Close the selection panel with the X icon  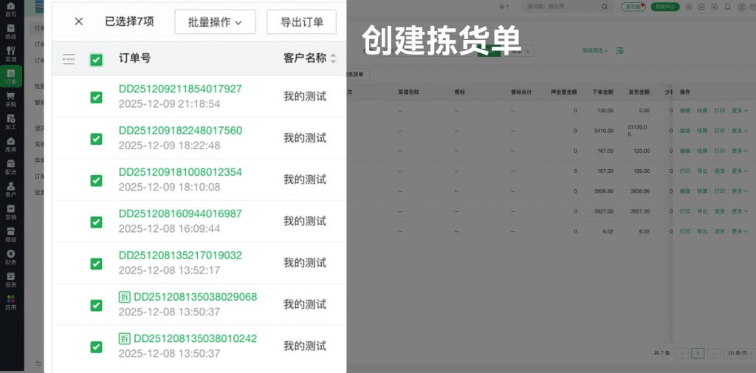pos(79,21)
